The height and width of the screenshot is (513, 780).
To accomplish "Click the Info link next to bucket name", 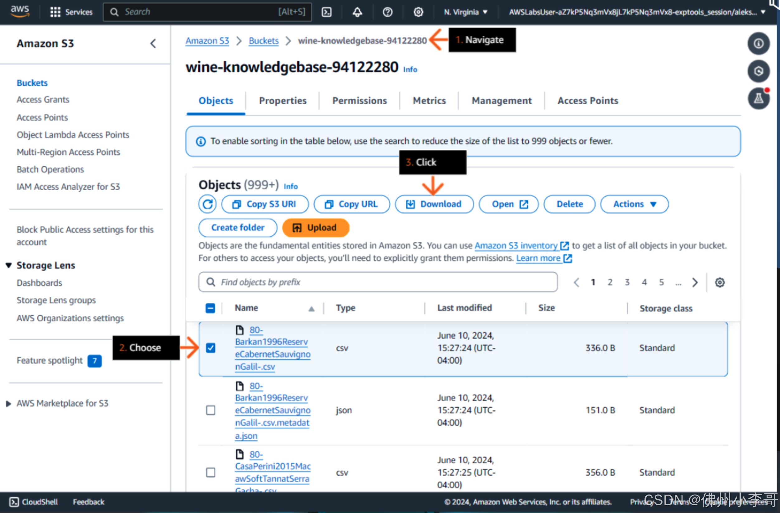I will 410,69.
